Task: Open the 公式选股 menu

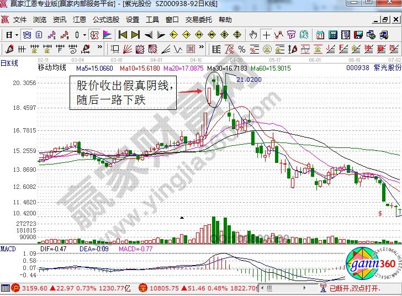Action: point(105,19)
